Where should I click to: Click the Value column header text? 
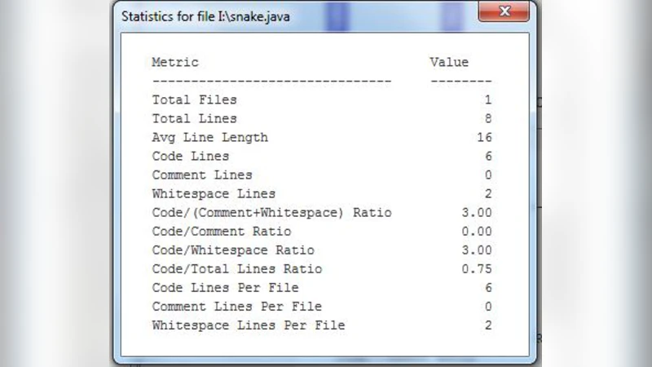(449, 62)
